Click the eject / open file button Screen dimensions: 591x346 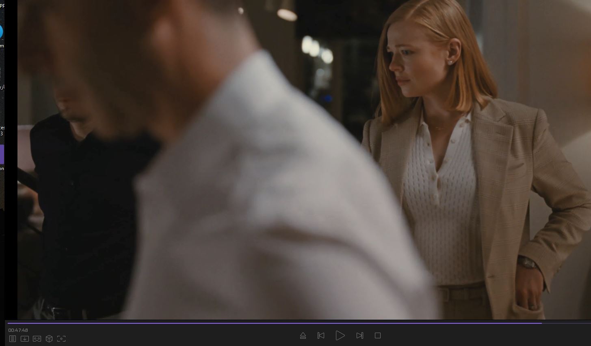coord(303,335)
